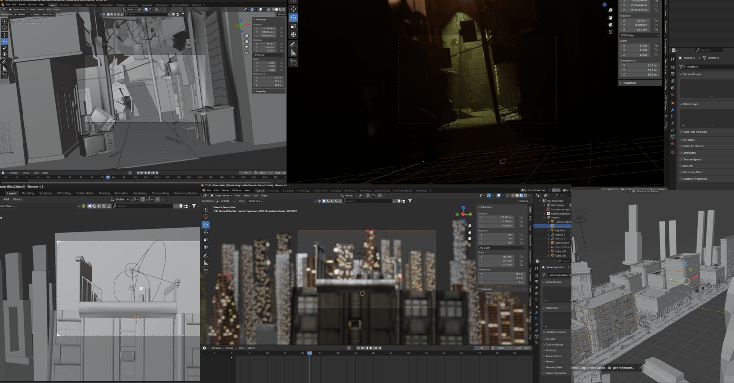Select Measure tool in city lights viewport

pyautogui.click(x=206, y=263)
